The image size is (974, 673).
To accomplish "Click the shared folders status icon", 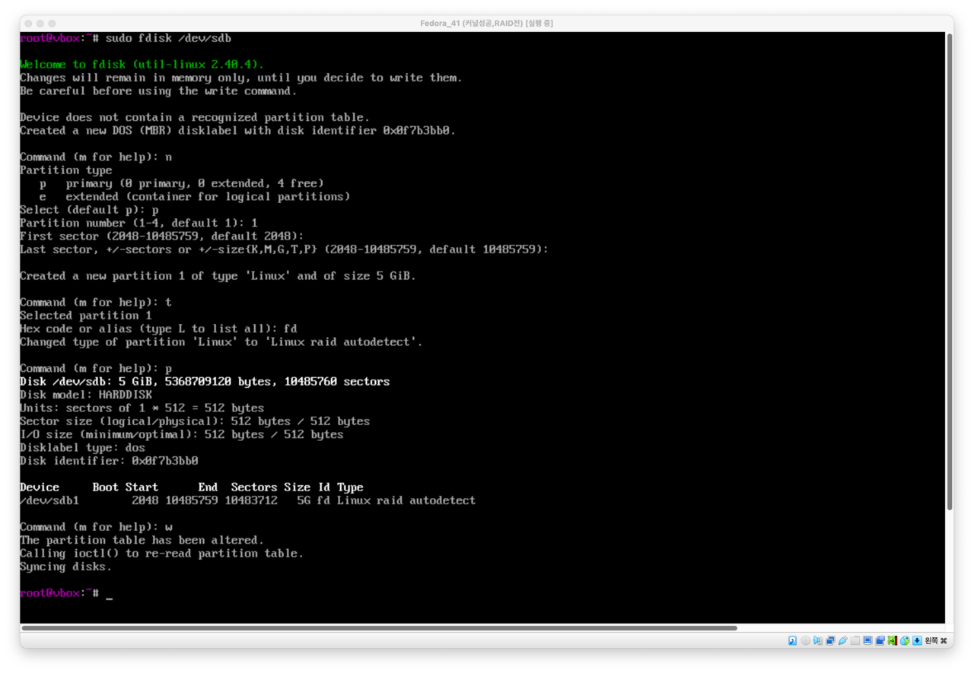I will coord(855,640).
